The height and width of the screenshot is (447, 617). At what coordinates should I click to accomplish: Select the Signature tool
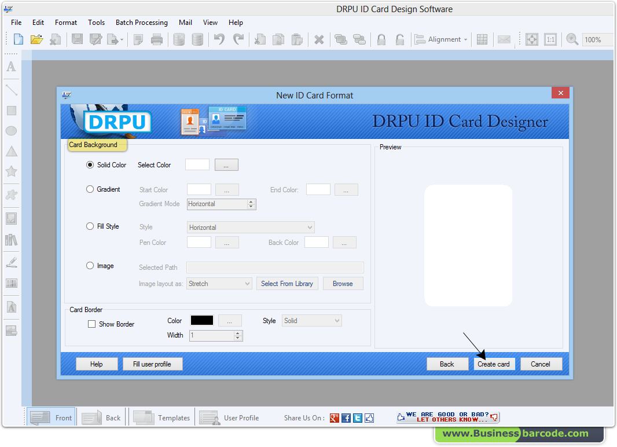pos(10,261)
